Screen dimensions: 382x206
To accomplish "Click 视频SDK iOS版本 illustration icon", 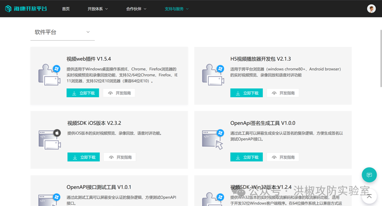I will click(x=50, y=139).
